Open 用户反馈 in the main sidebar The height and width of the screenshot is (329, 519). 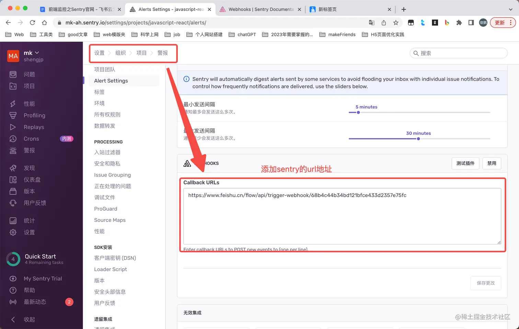(x=35, y=203)
